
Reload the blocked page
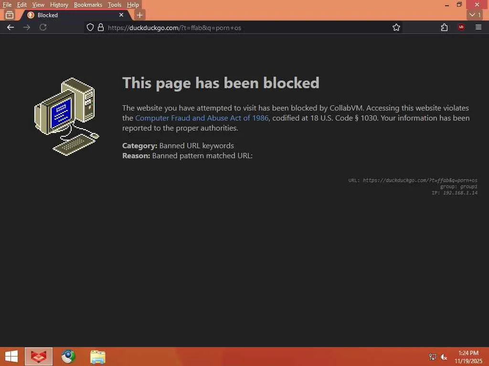[43, 27]
